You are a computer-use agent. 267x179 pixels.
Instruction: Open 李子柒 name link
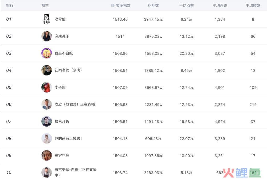60,87
